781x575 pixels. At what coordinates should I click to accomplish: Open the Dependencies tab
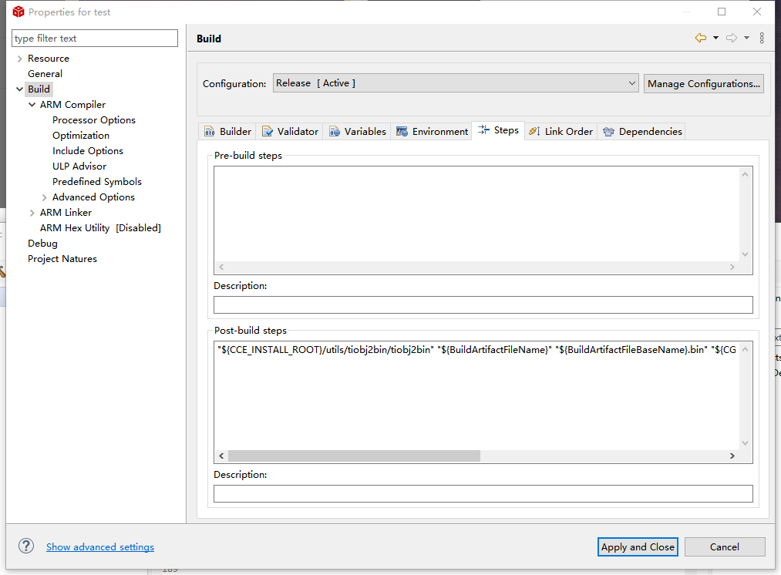click(x=642, y=132)
